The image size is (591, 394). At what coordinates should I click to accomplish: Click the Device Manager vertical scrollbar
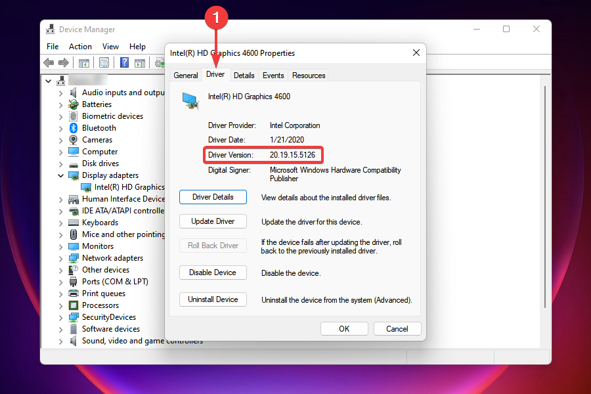point(544,197)
